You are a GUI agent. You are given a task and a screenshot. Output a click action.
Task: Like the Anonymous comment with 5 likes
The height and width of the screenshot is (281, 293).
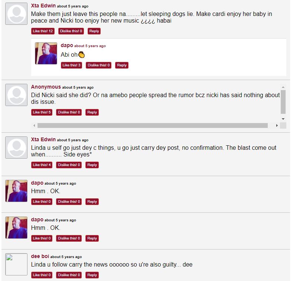(42, 112)
